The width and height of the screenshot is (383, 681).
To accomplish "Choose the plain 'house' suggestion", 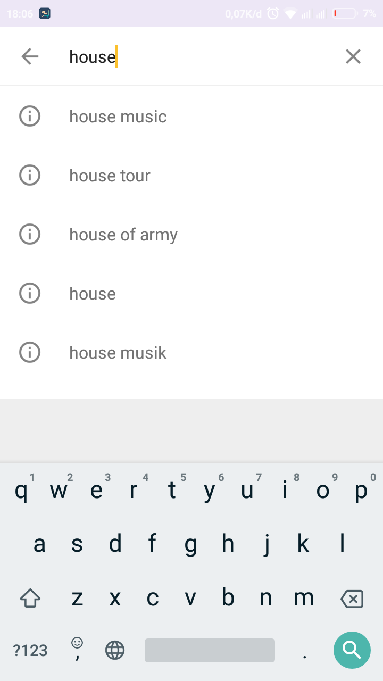I will (x=191, y=293).
